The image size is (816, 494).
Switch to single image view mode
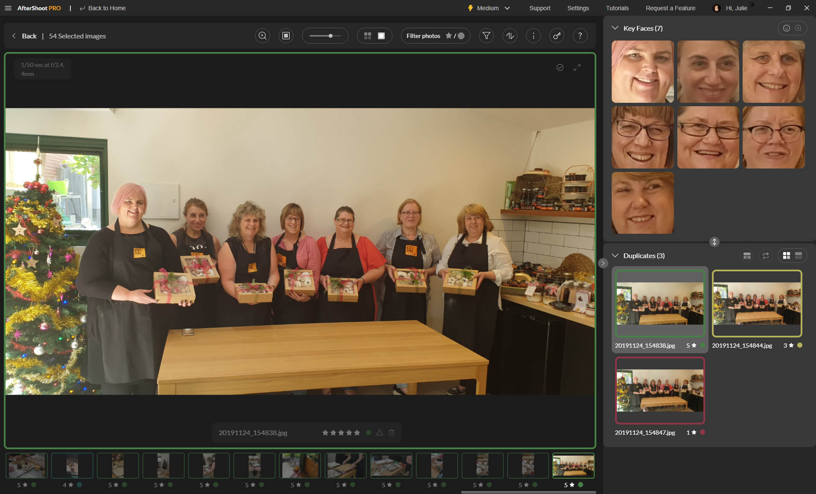[x=381, y=36]
